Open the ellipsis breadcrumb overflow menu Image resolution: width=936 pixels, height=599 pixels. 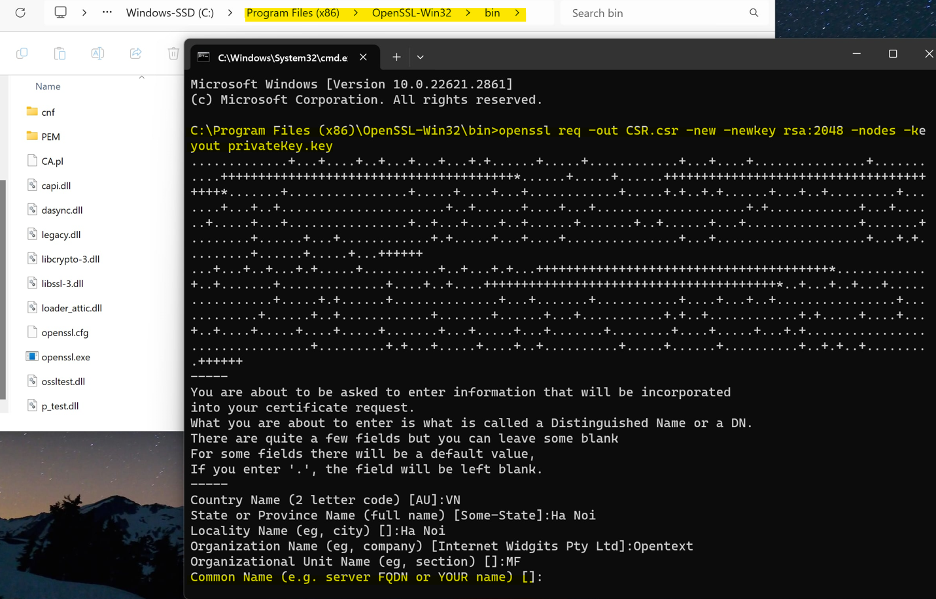pyautogui.click(x=107, y=12)
